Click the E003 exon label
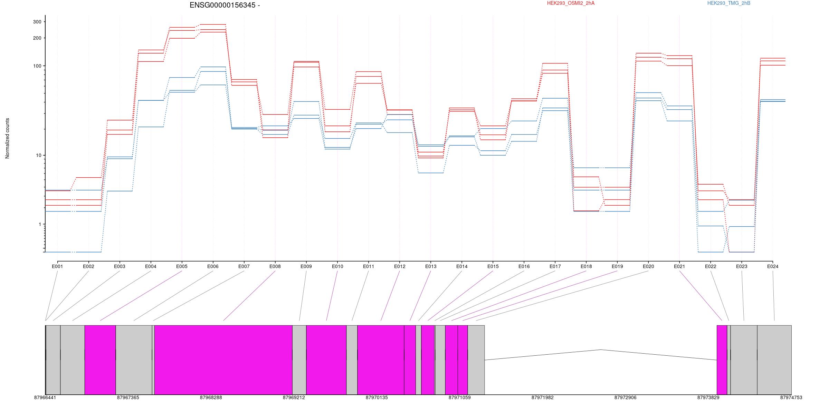 pyautogui.click(x=120, y=266)
